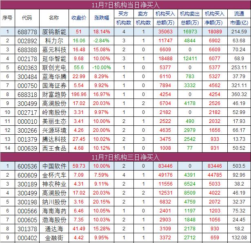Click stock code 002717

pos(27,112)
